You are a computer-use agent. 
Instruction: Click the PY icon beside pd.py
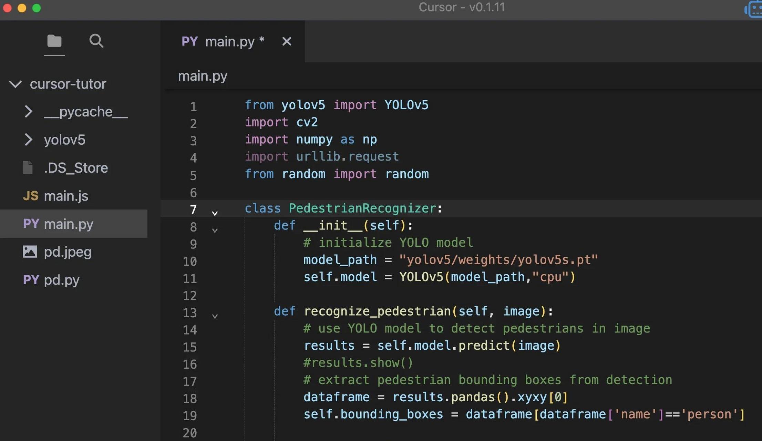pyautogui.click(x=31, y=279)
